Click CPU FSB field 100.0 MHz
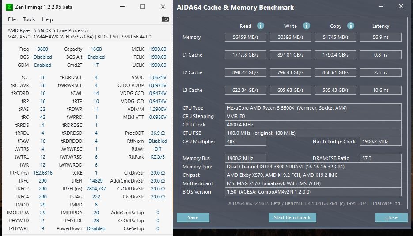Screen dimensions: 413x236 pos(313,133)
